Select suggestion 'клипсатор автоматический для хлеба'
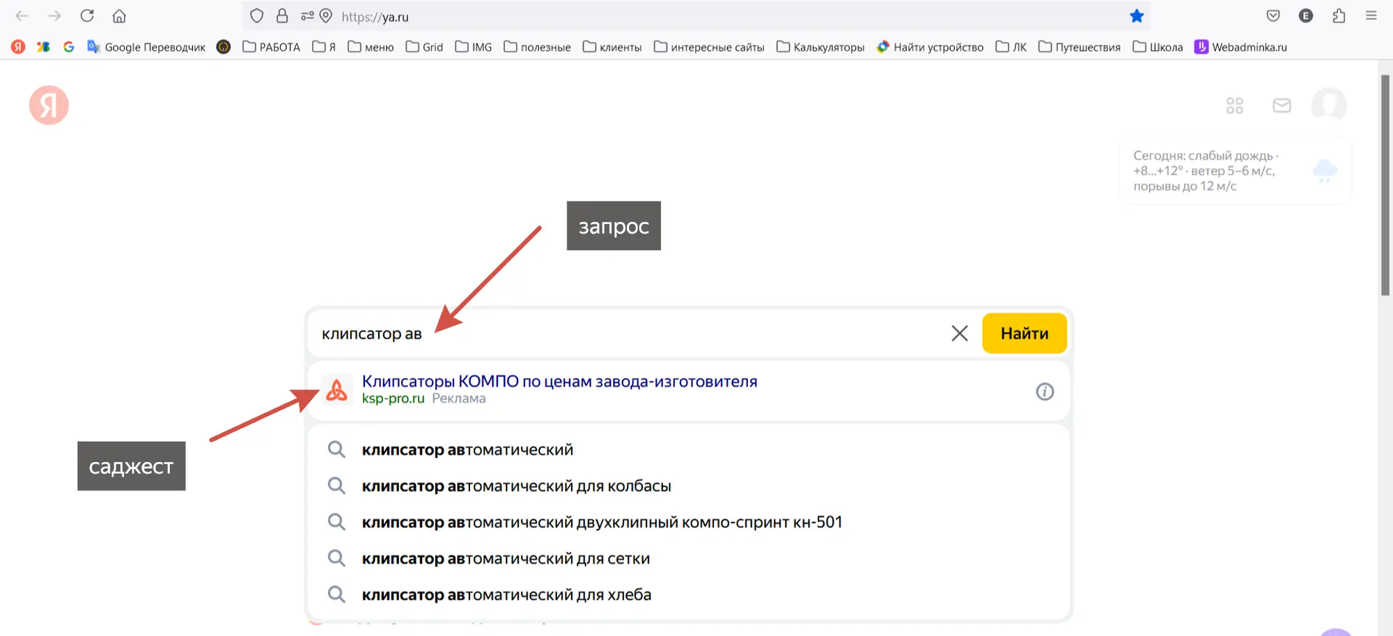This screenshot has width=1393, height=636. (506, 595)
